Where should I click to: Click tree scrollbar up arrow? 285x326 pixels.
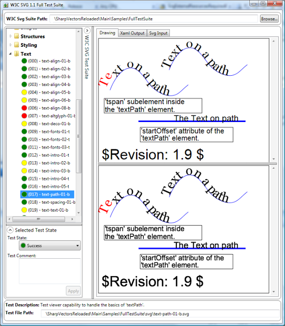coord(78,31)
